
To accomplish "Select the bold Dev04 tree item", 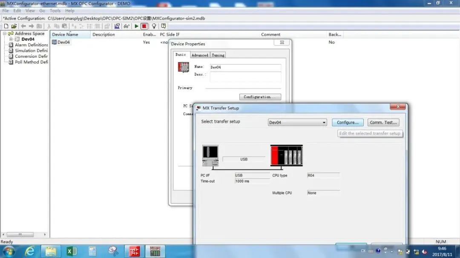I will click(x=28, y=39).
